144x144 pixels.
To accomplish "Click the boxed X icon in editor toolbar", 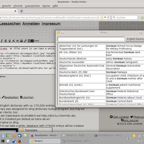I will tap(29, 41).
